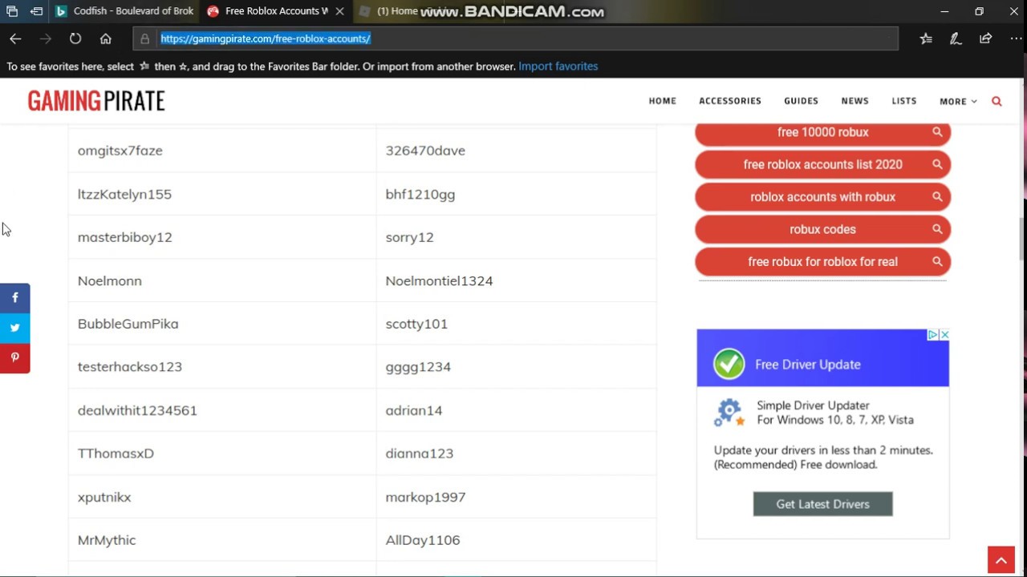Pin the page on Pinterest
The width and height of the screenshot is (1027, 577).
pyautogui.click(x=14, y=357)
